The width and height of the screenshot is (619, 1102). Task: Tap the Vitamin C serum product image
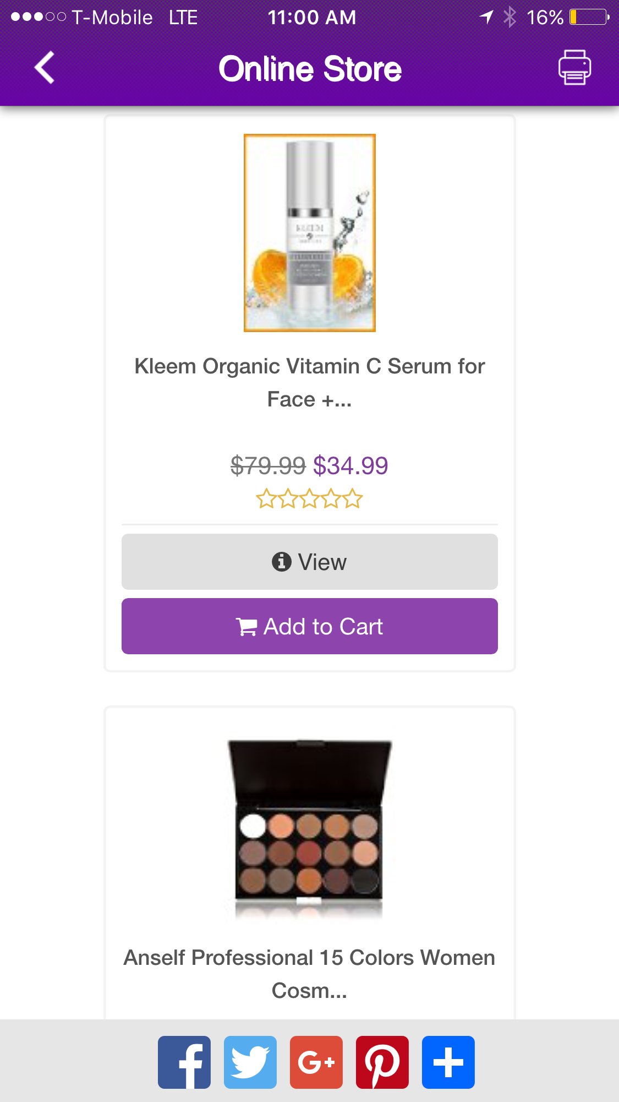pos(309,232)
